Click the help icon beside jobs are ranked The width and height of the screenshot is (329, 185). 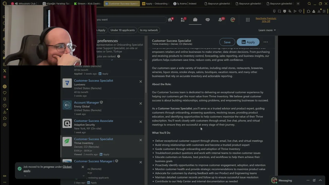[118, 56]
